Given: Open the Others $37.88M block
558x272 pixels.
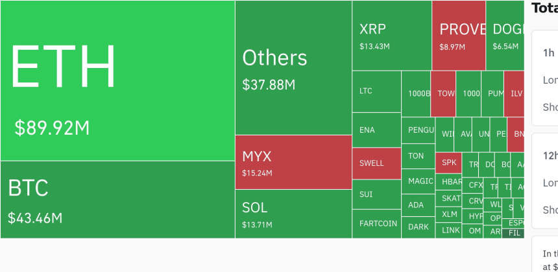Looking at the screenshot, I should click(x=293, y=68).
